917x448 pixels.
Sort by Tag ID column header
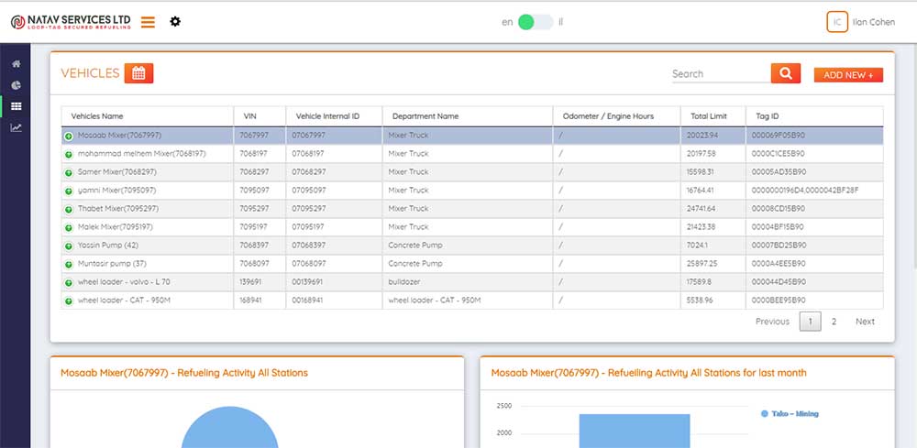[814, 116]
